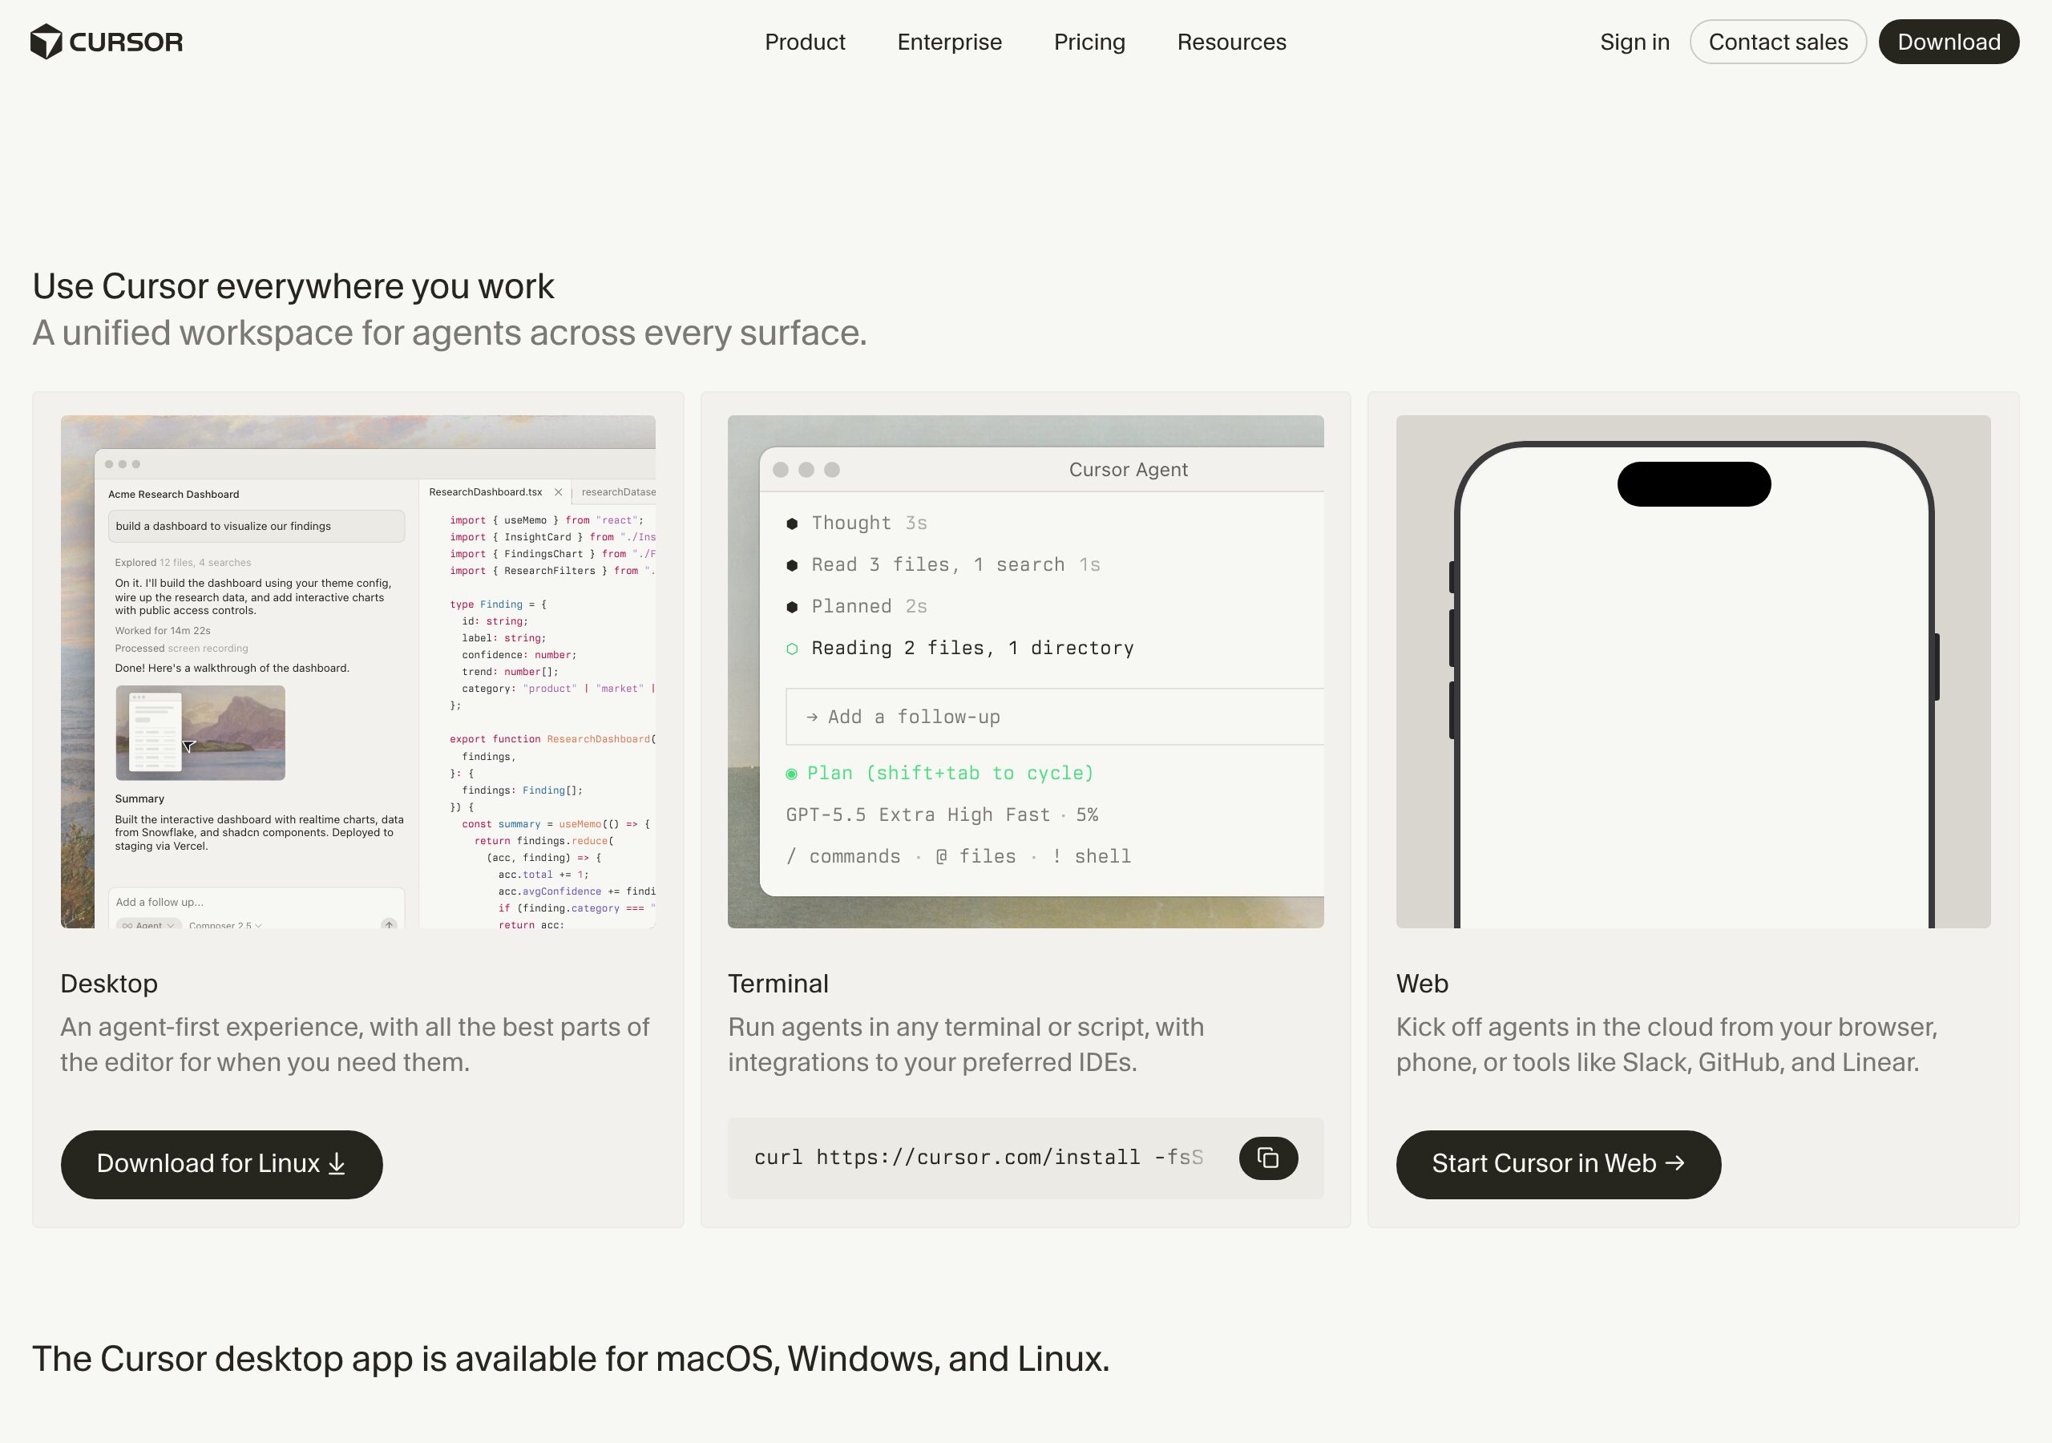Click the 'GPT-5.5 Extra High Fast' model line
The width and height of the screenshot is (2052, 1443).
(x=942, y=815)
